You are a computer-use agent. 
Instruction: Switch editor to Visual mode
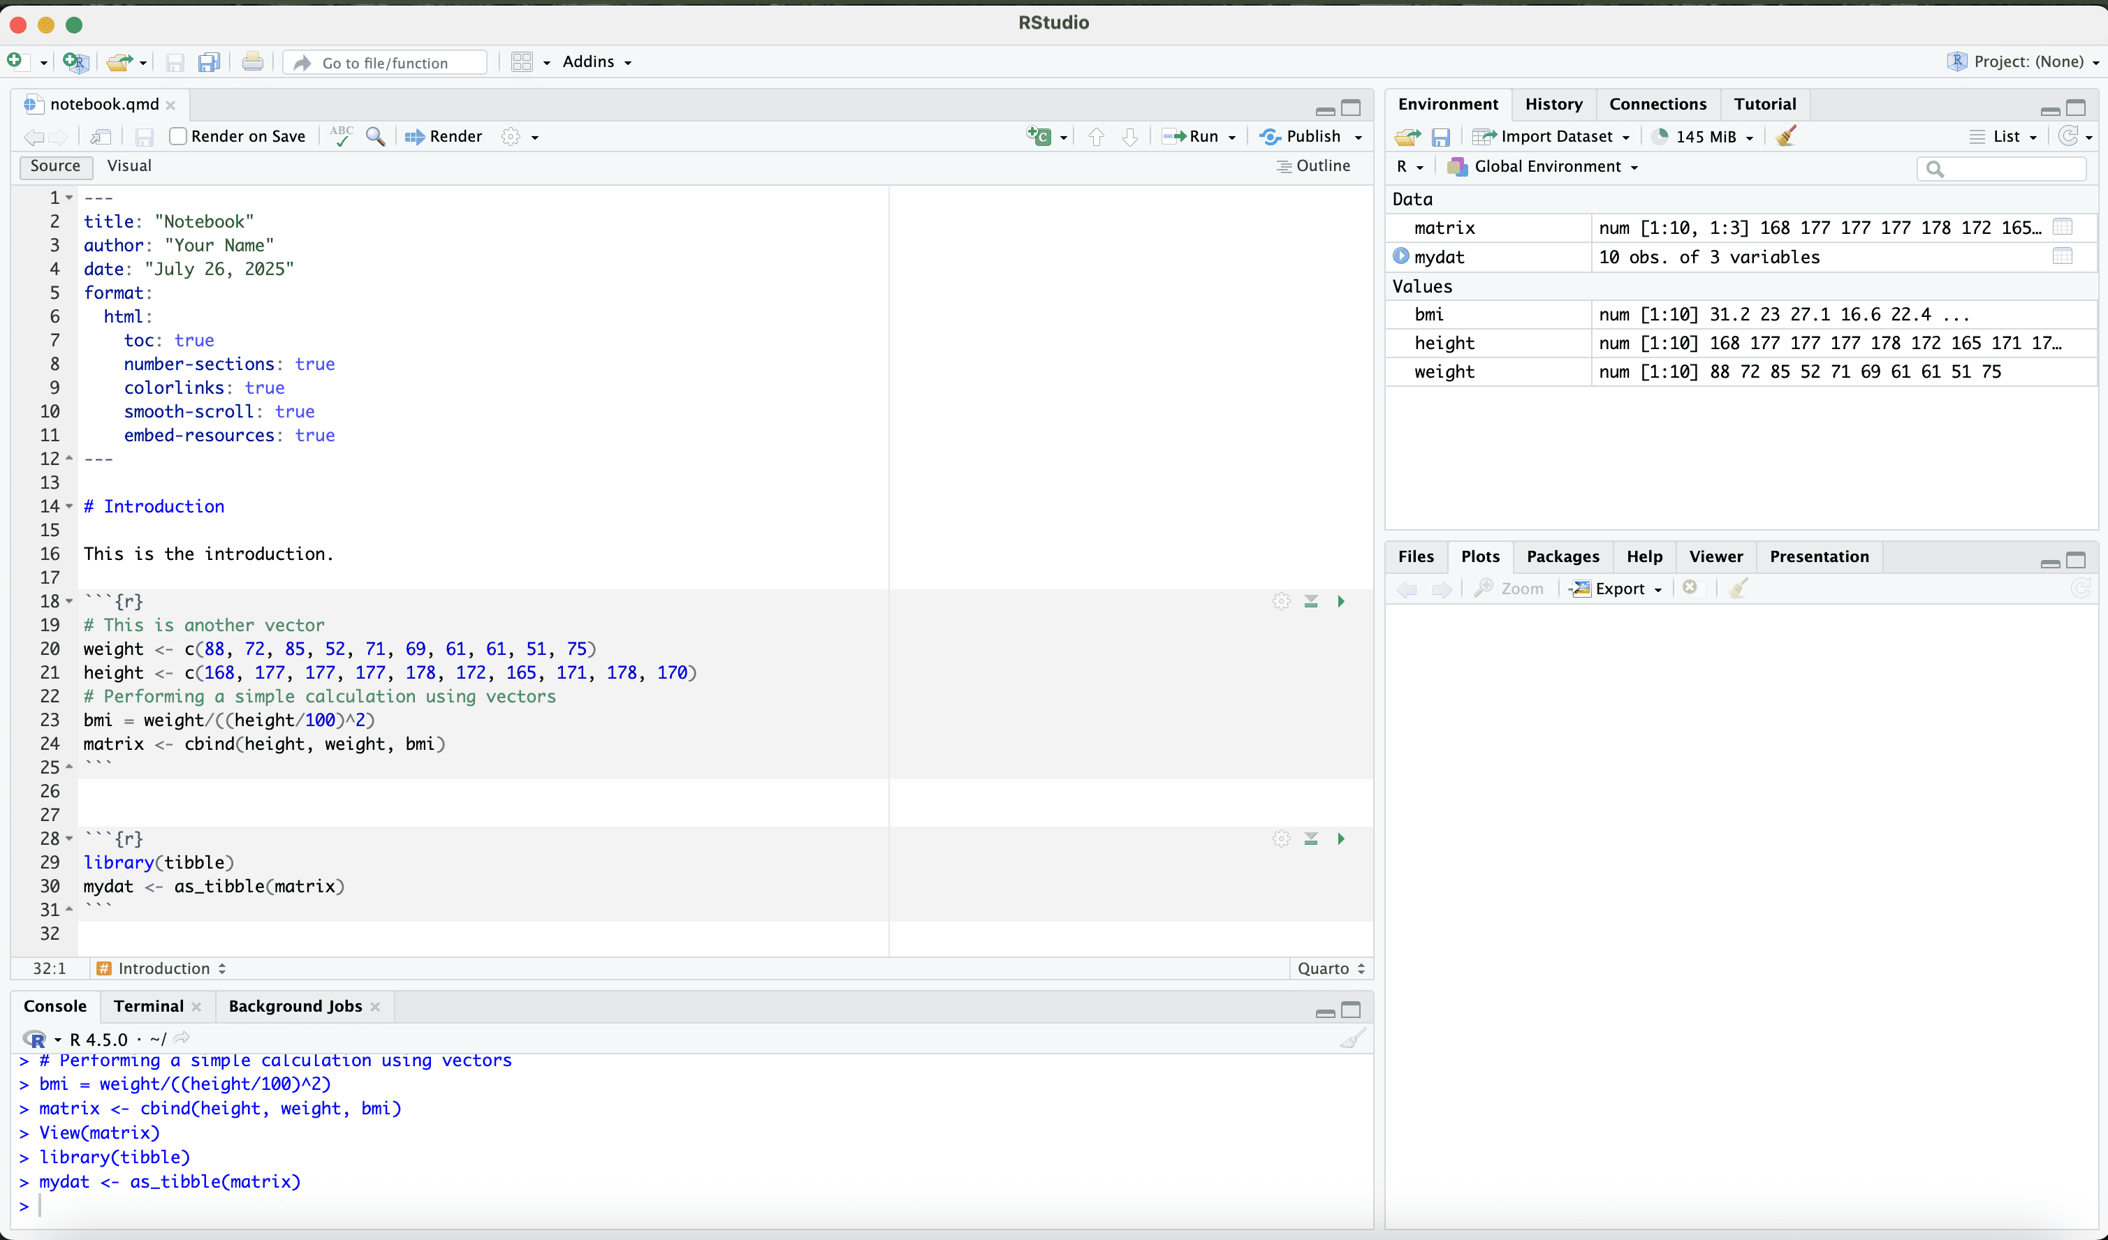tap(129, 165)
